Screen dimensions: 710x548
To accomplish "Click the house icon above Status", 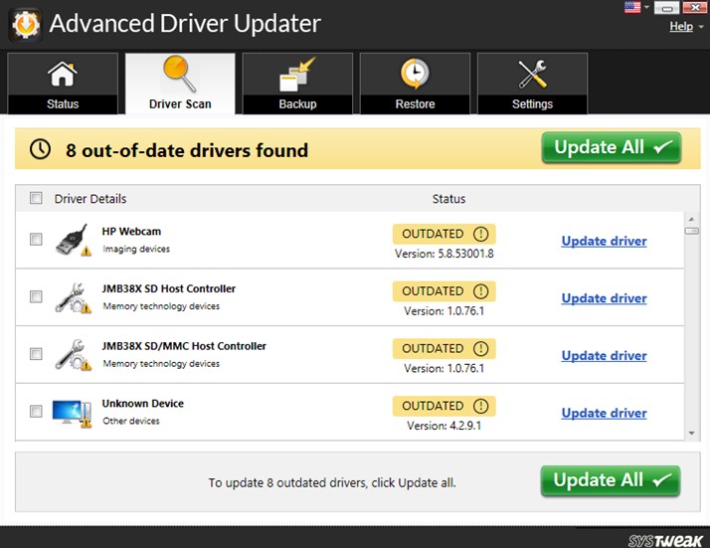I will point(63,74).
